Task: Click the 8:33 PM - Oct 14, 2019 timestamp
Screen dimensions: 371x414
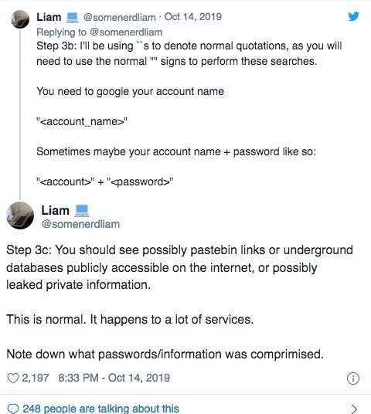Action: pyautogui.click(x=114, y=378)
